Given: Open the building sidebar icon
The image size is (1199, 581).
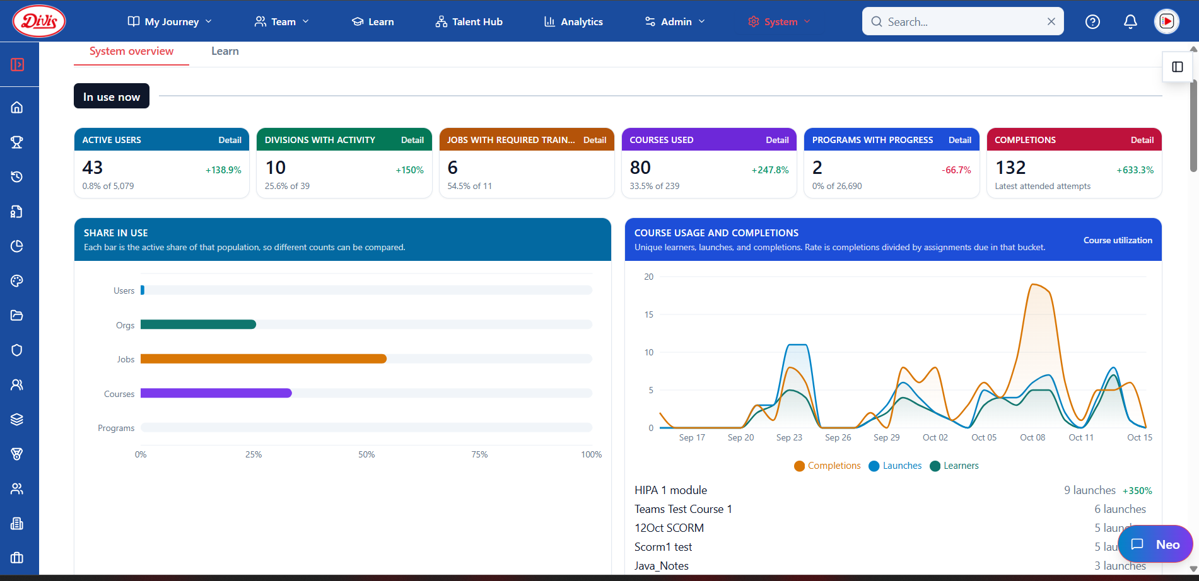Looking at the screenshot, I should 17,523.
